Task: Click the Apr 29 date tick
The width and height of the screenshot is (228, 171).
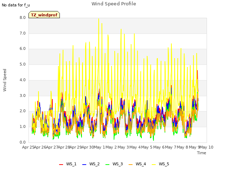Action: tap(76, 147)
